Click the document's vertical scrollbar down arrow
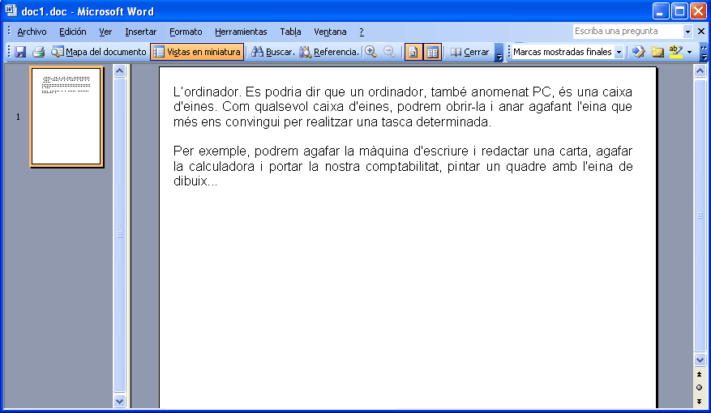Image resolution: width=711 pixels, height=413 pixels. coord(700,360)
